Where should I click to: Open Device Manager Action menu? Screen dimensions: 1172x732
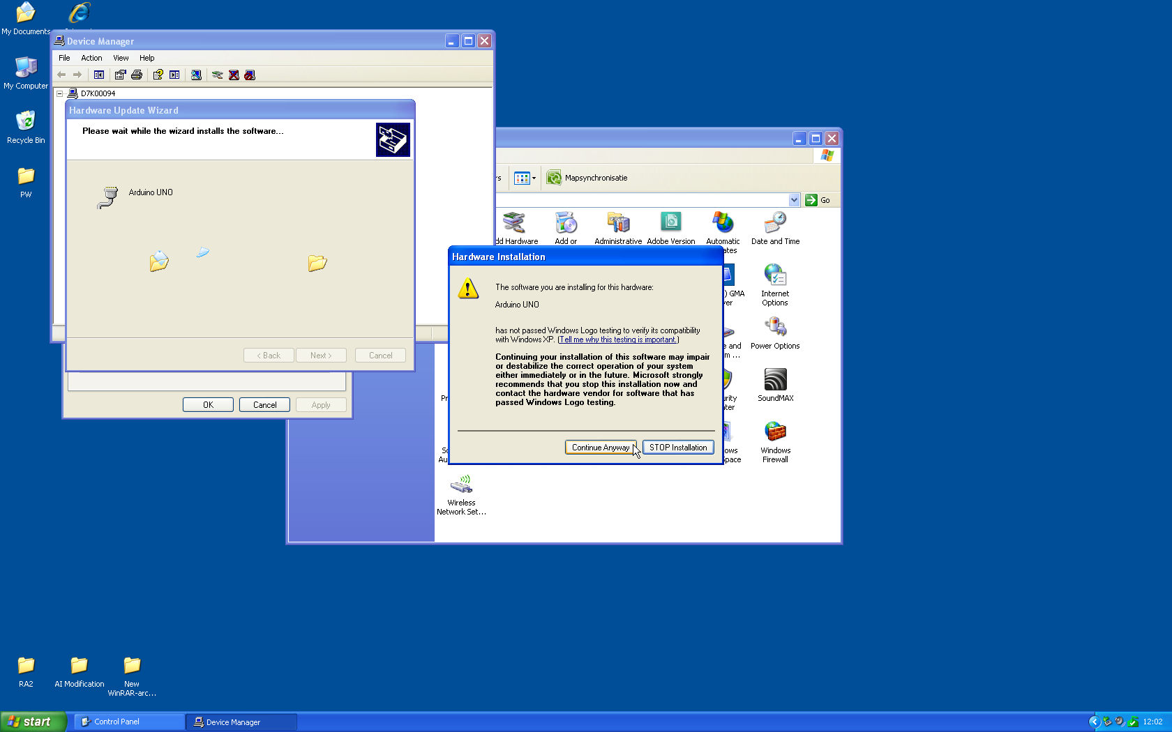coord(91,58)
